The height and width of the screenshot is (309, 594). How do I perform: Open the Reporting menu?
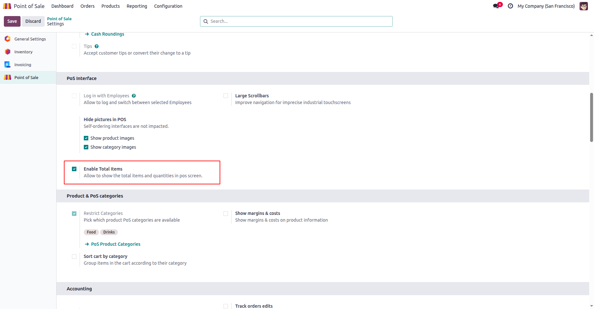(x=137, y=6)
